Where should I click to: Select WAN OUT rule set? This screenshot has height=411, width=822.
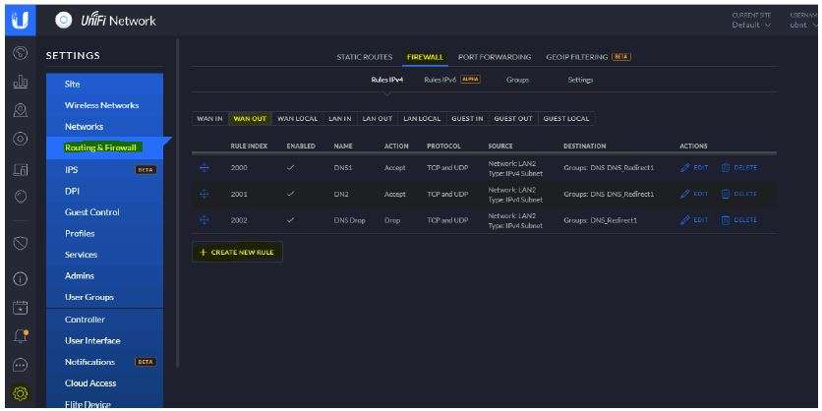250,119
